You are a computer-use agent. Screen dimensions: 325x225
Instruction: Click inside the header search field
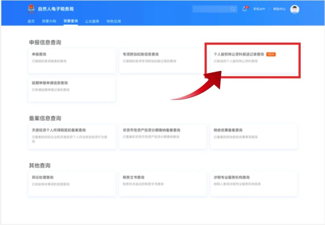[x=215, y=9]
